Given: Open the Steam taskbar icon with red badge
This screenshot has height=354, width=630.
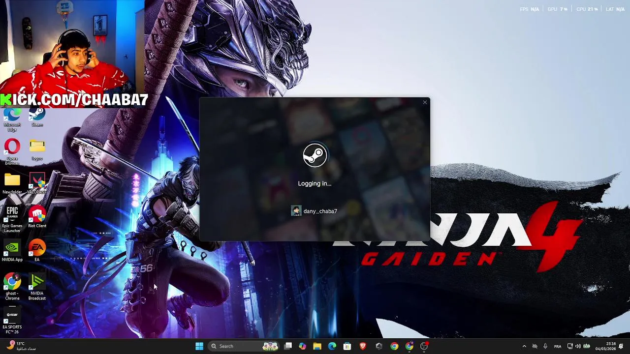Looking at the screenshot, I should pyautogui.click(x=424, y=346).
